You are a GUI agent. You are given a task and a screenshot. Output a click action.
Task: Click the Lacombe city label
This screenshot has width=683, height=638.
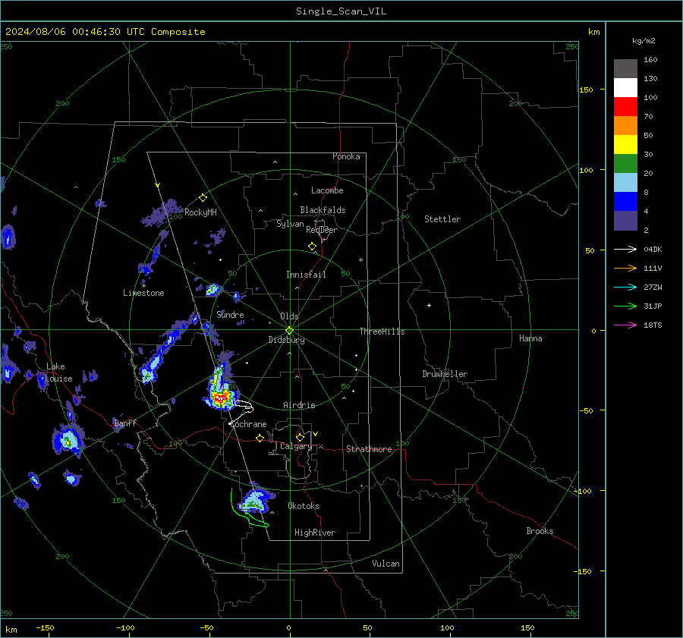pyautogui.click(x=327, y=190)
